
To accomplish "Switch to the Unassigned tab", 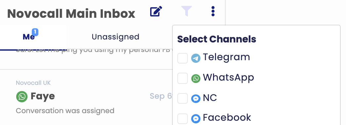I will tap(115, 37).
